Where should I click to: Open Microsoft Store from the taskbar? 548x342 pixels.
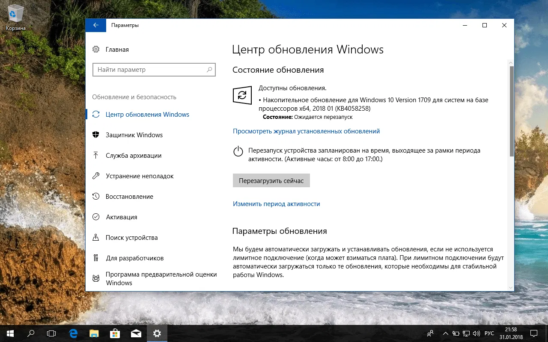click(115, 333)
